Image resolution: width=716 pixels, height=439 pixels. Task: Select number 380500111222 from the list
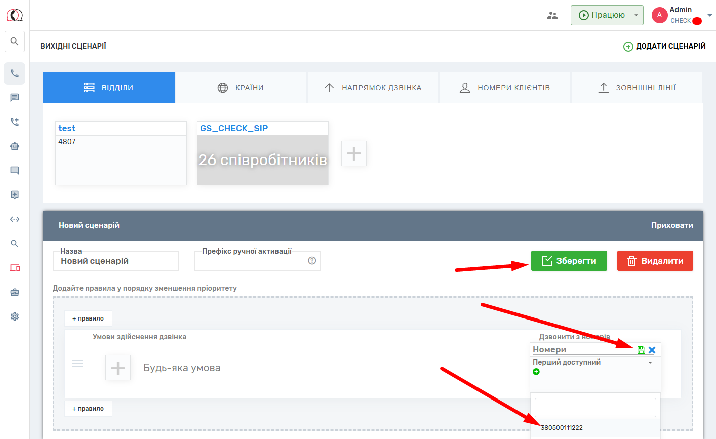click(x=562, y=428)
